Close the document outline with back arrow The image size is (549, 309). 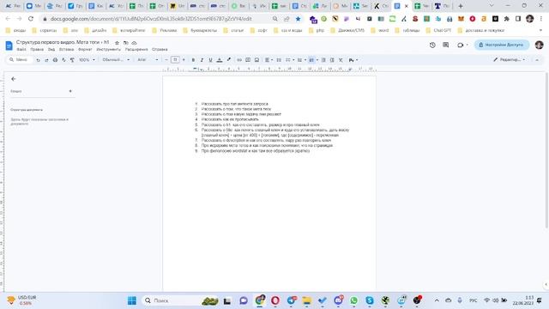(x=14, y=79)
